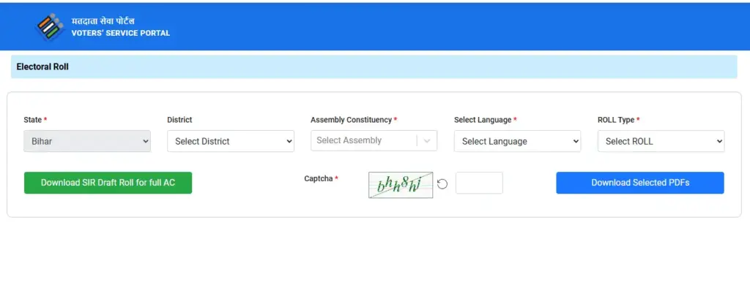Click the Assembly Constituency field label

(354, 120)
